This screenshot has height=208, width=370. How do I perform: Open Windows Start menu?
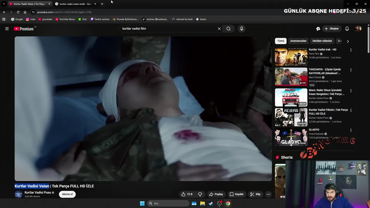click(x=142, y=203)
